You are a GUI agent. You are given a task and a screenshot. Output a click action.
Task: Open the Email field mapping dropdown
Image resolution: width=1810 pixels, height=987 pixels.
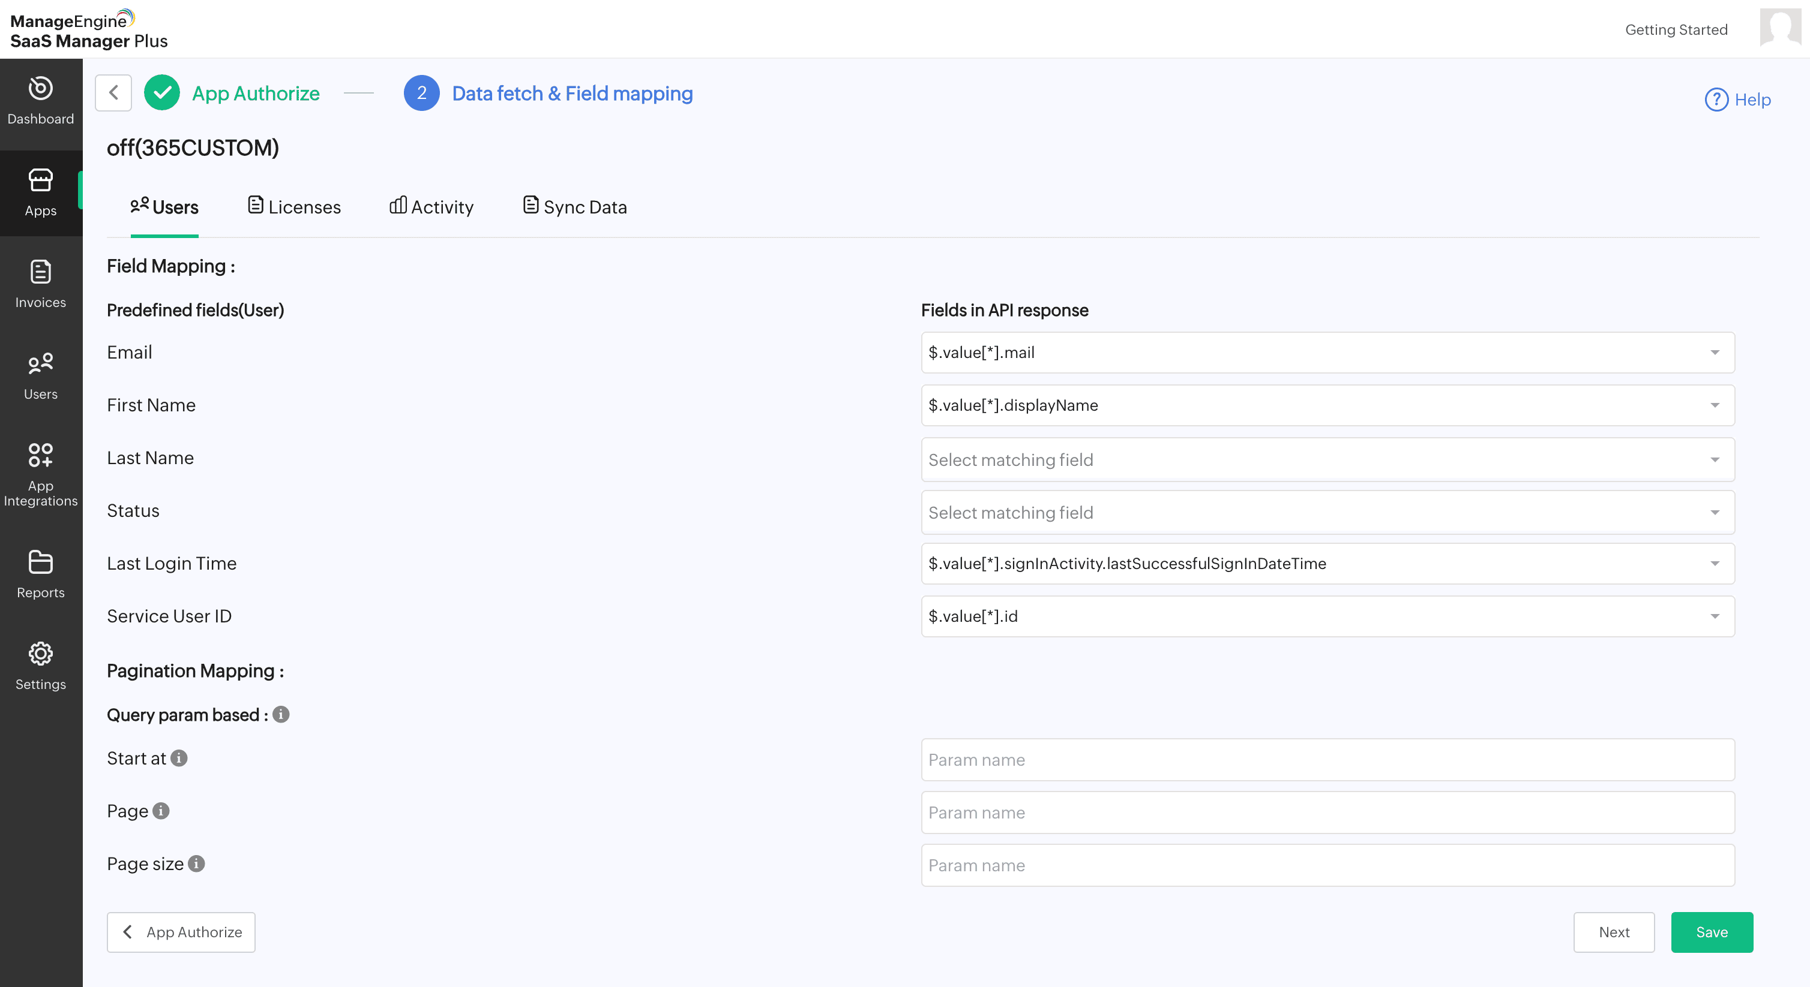tap(1327, 353)
